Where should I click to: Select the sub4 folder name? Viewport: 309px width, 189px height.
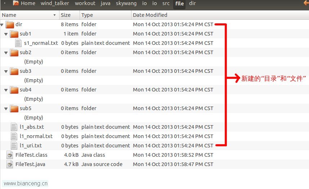pos(26,90)
